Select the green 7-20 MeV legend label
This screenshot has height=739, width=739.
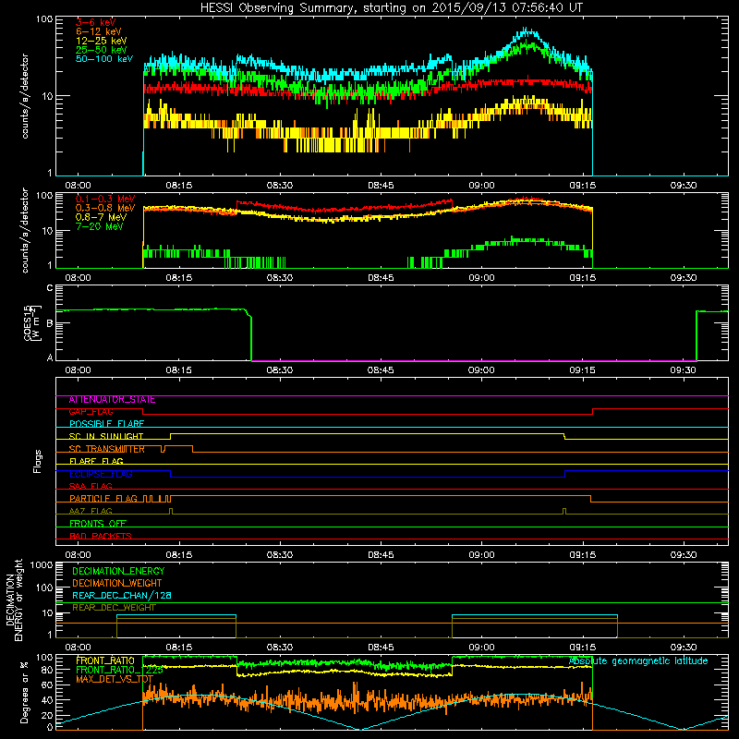pos(100,226)
